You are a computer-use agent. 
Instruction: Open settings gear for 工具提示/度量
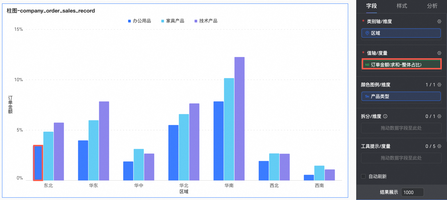tap(439, 146)
